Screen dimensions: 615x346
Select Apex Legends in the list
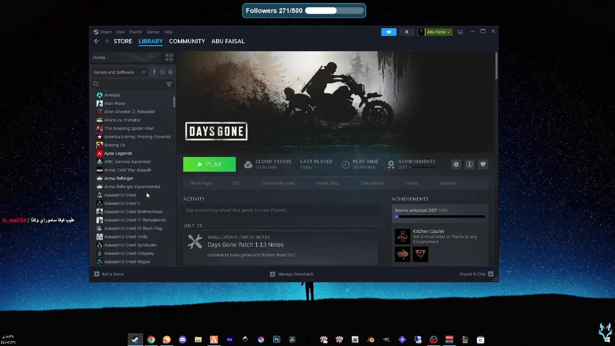click(x=118, y=153)
